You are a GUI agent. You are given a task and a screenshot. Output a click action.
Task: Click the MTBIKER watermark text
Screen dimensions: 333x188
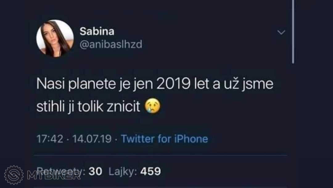pos(54,175)
